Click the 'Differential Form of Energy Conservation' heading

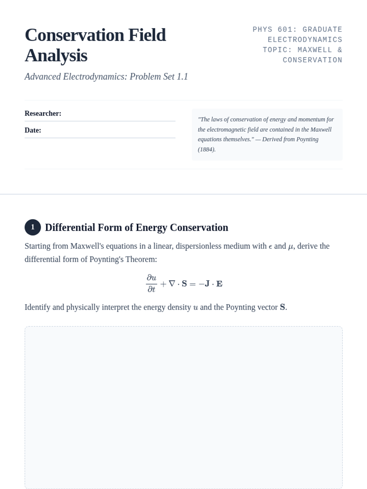(136, 228)
